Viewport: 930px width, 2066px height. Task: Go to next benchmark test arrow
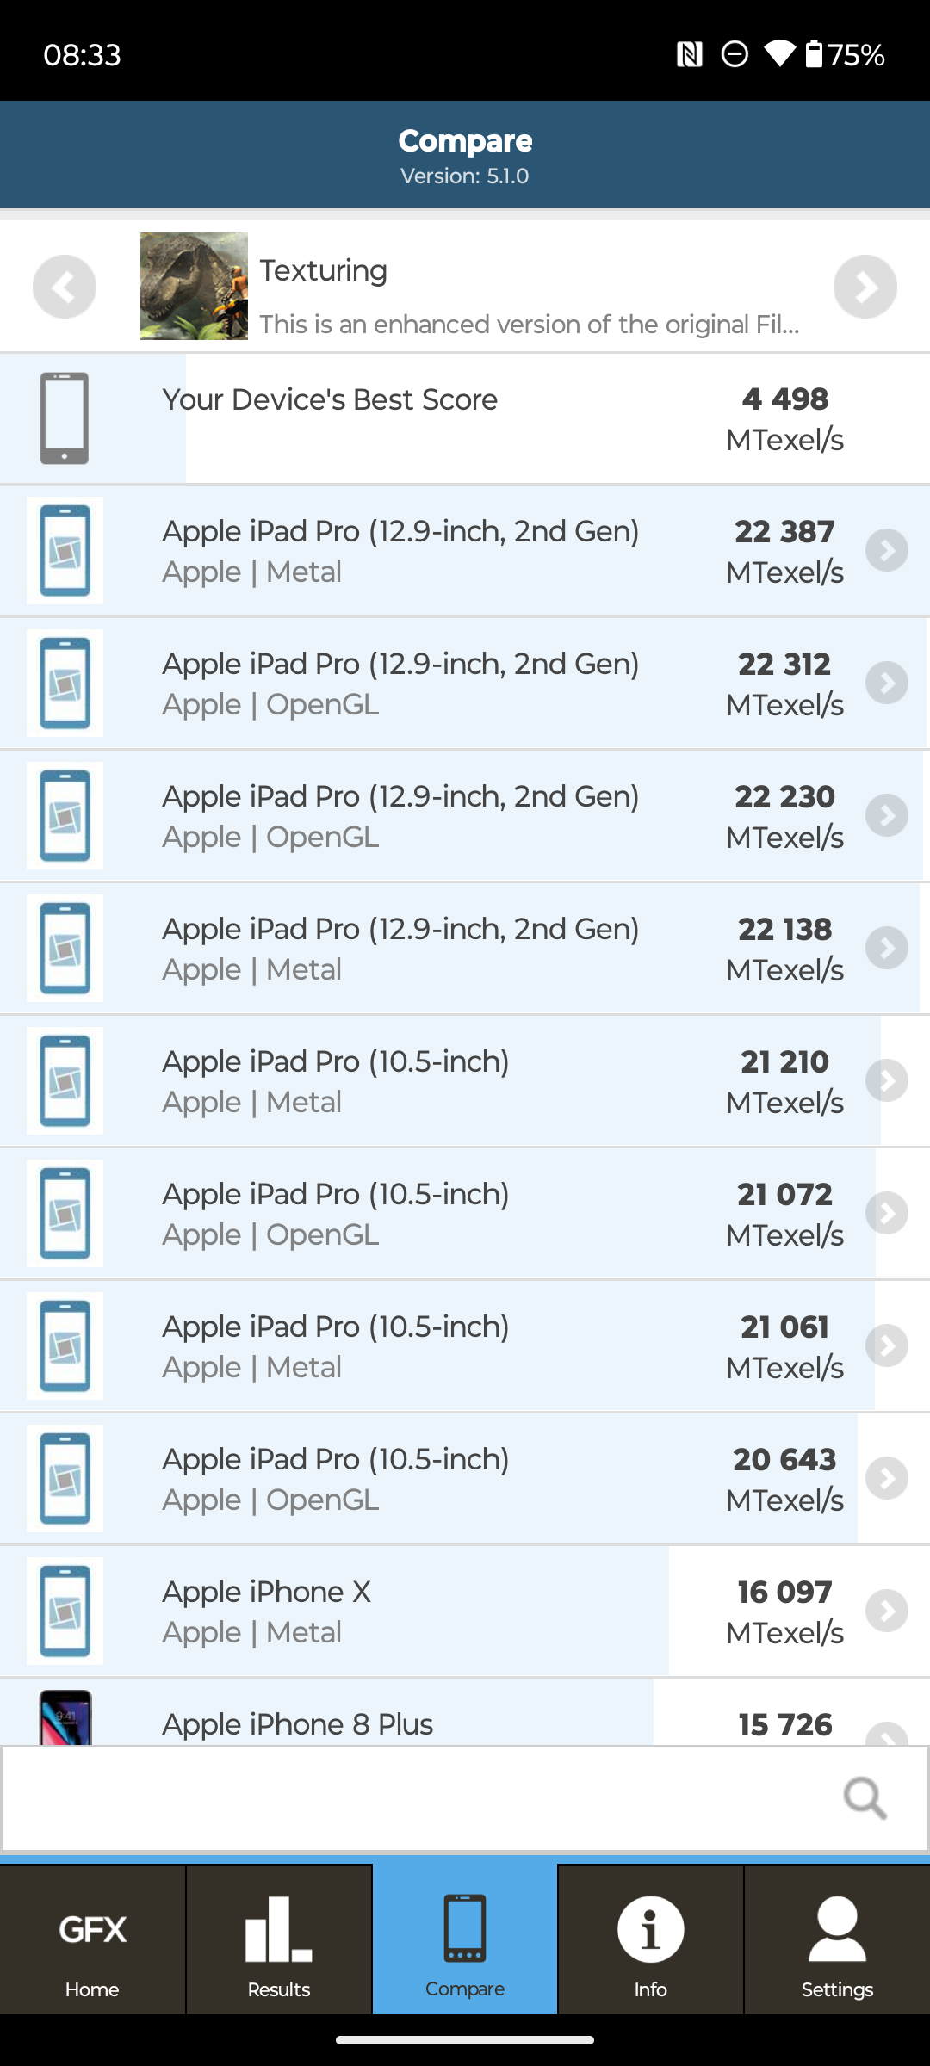[865, 287]
